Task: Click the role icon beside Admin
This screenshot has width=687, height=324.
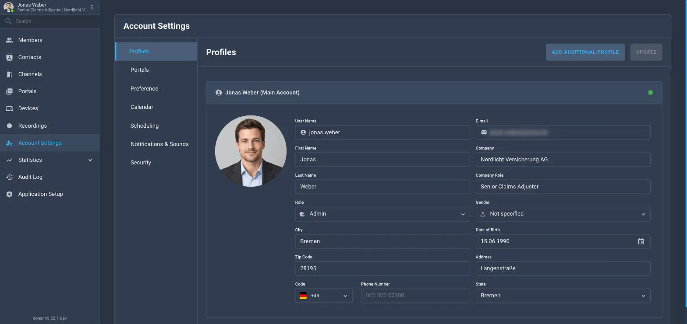Action: pos(302,214)
